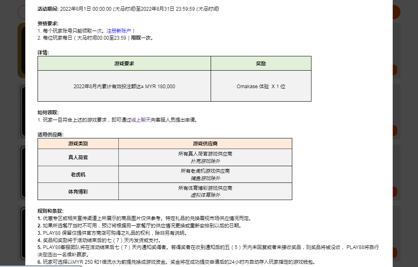Viewport: 418px width, 267px height.
Task: Click the 活动期间 heading text
Action: pos(45,9)
